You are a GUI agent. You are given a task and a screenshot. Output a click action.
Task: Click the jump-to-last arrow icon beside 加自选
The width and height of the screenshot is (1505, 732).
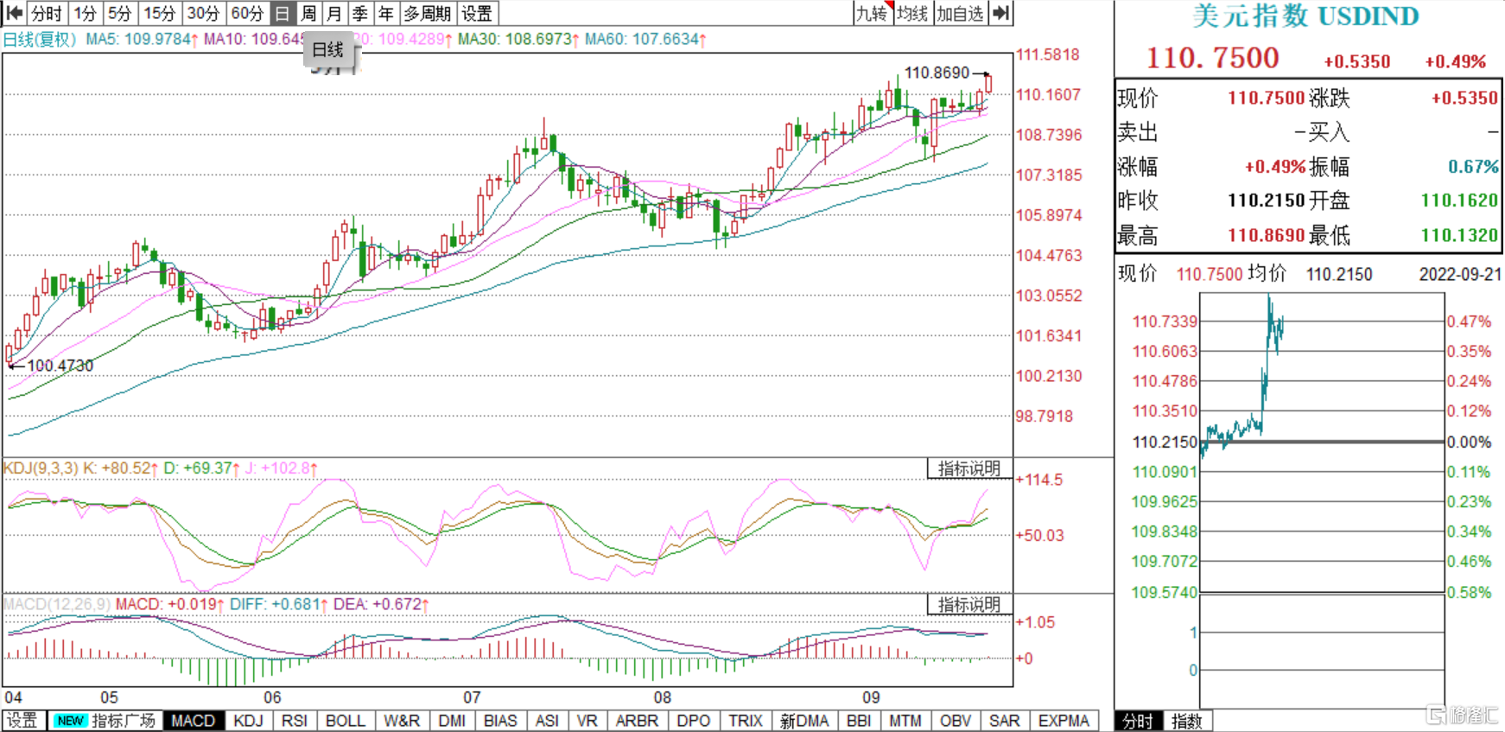pyautogui.click(x=1001, y=13)
